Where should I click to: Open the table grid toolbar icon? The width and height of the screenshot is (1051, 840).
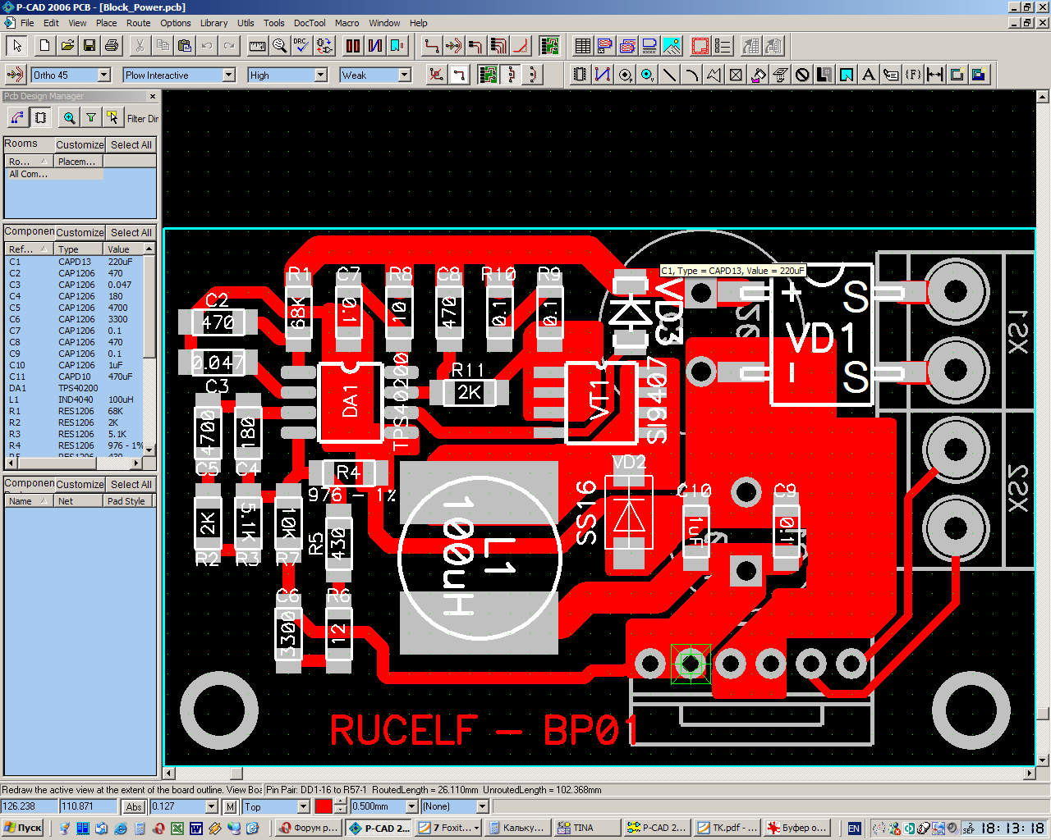tap(582, 45)
